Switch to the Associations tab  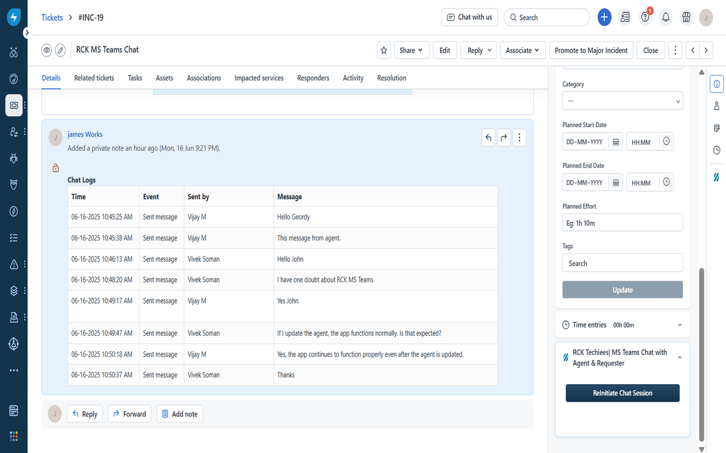click(x=204, y=78)
